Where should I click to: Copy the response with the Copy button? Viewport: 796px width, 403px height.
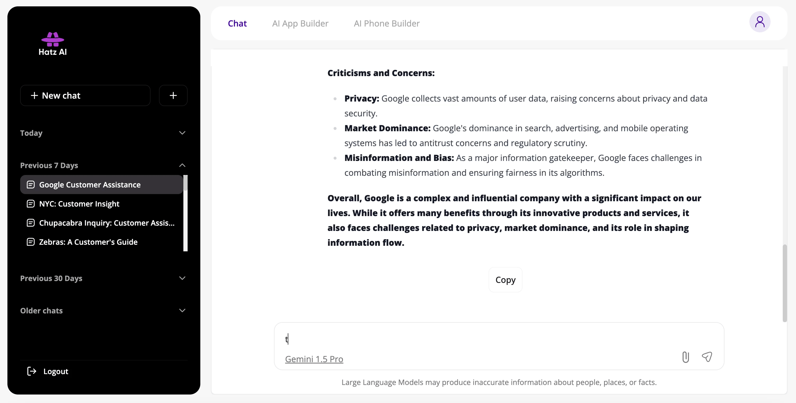click(505, 280)
